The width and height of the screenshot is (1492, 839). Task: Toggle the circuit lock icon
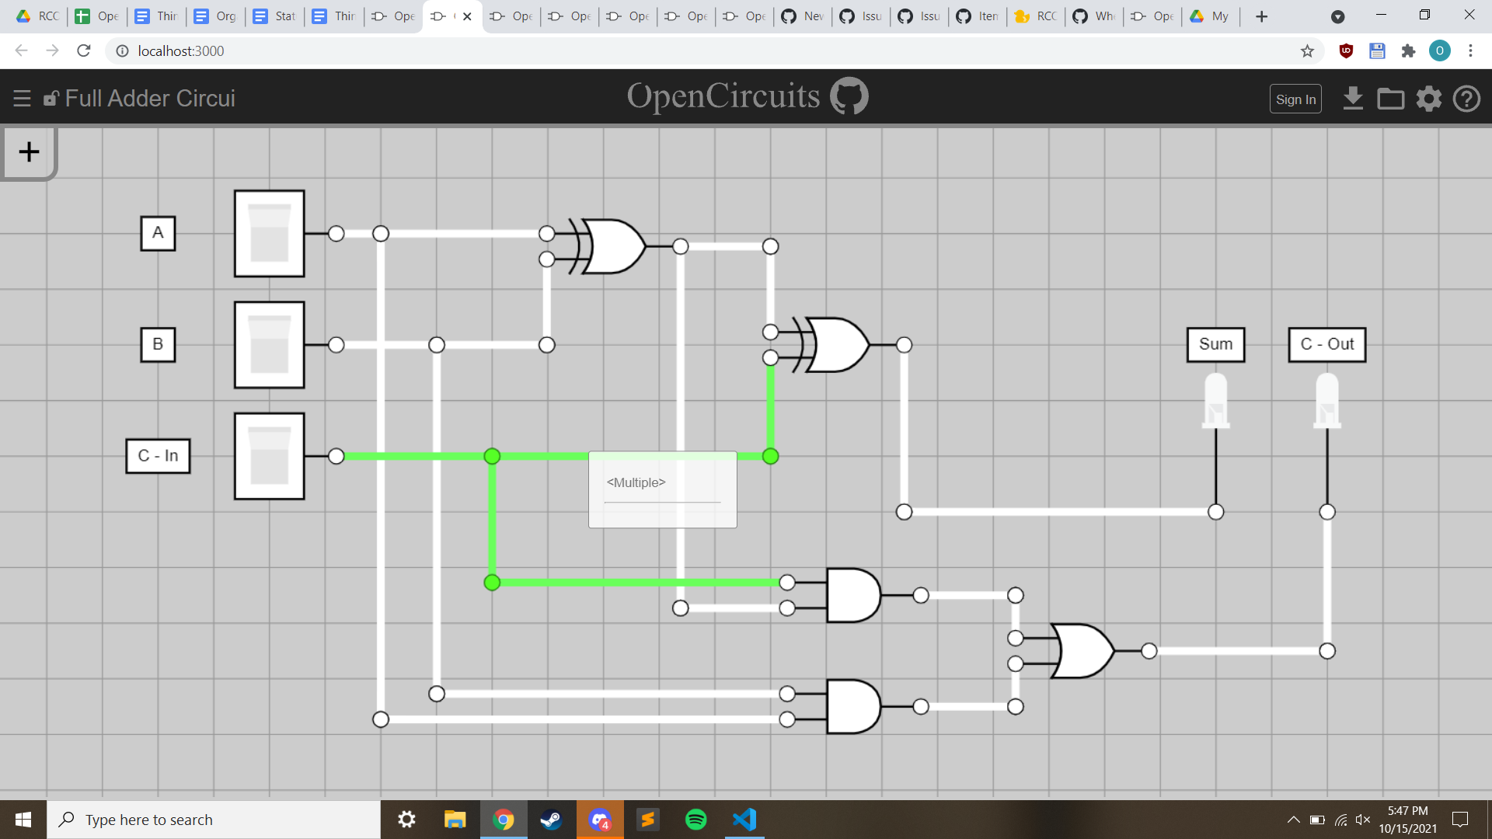point(51,99)
